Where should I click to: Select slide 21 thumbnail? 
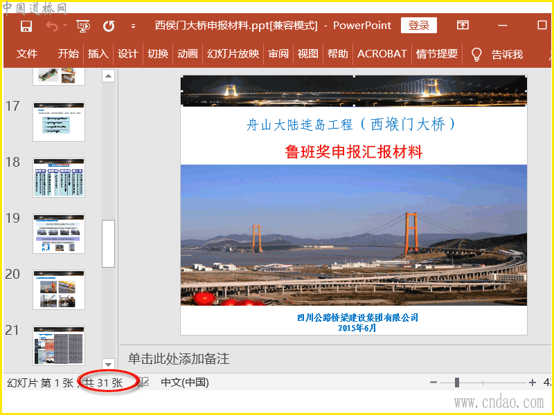pos(59,345)
